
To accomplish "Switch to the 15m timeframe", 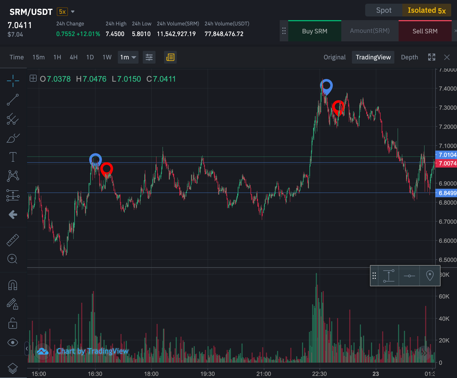I will (x=38, y=57).
